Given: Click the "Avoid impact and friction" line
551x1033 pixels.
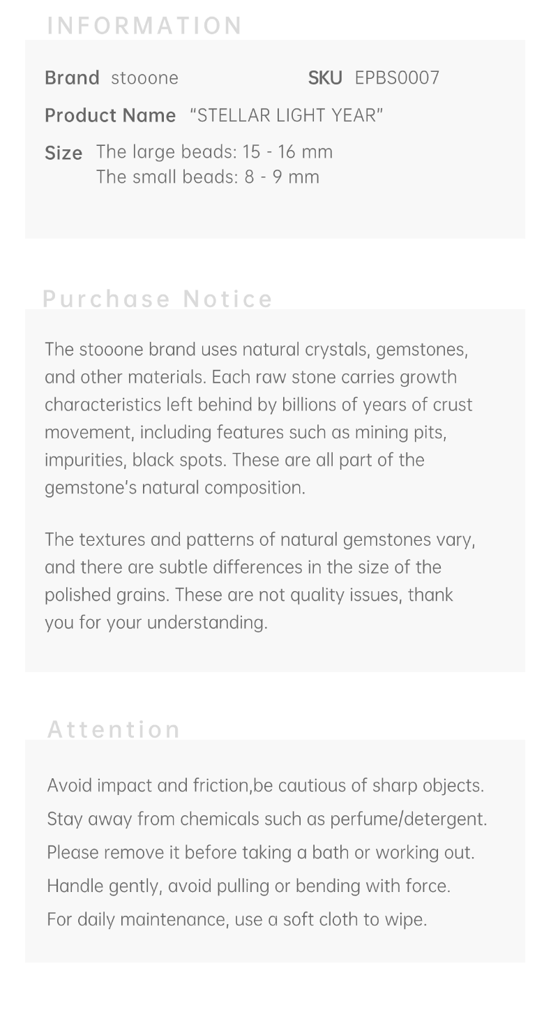Looking at the screenshot, I should point(265,786).
